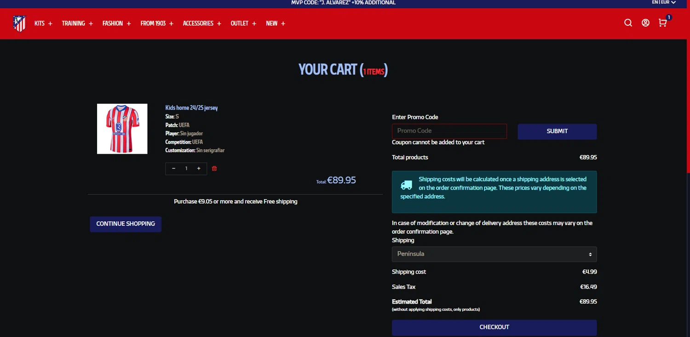
Task: Select the MVP CODE promo banner text
Action: pos(343,3)
